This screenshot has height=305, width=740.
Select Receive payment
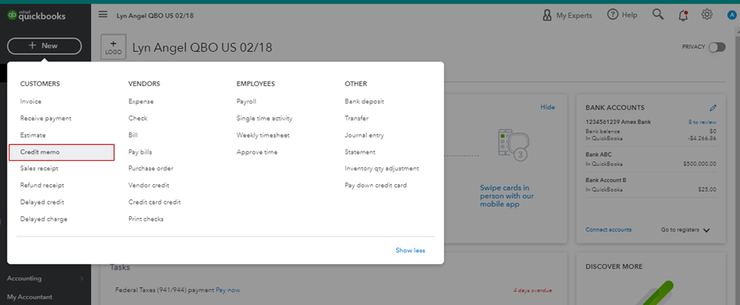46,118
